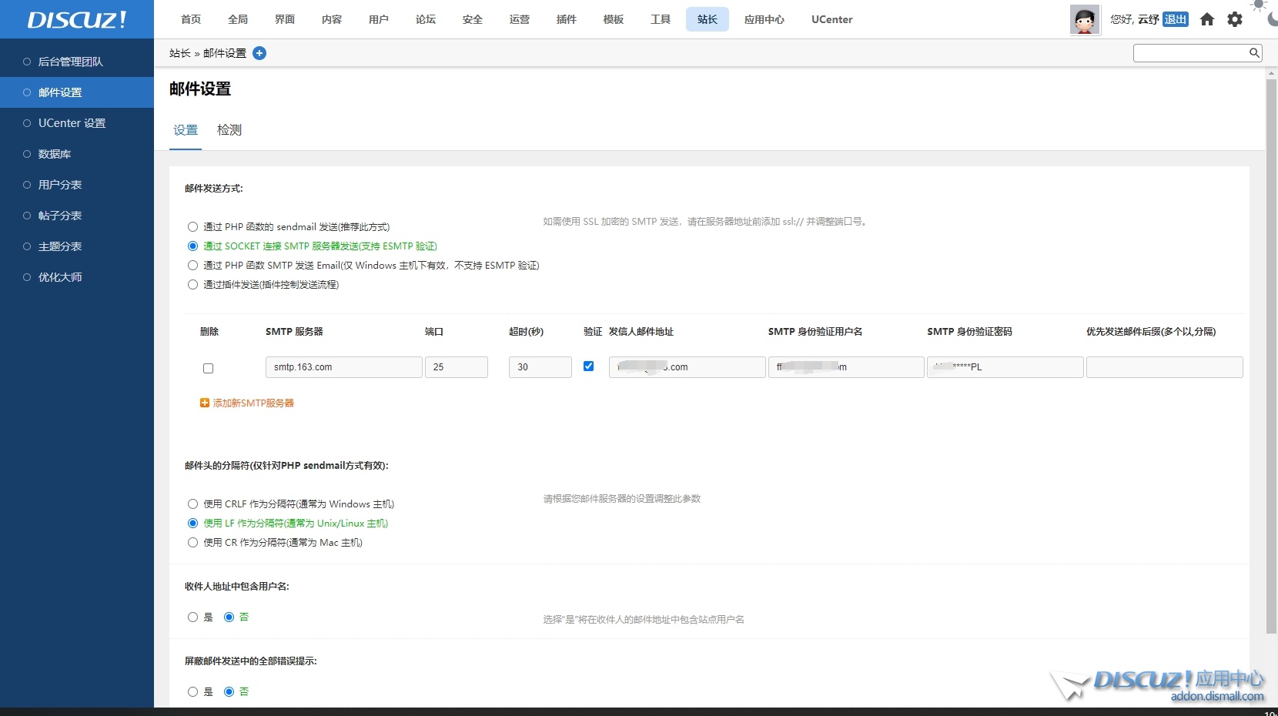Check the delete checkbox for the SMTP server row
The width and height of the screenshot is (1278, 716).
coord(208,369)
